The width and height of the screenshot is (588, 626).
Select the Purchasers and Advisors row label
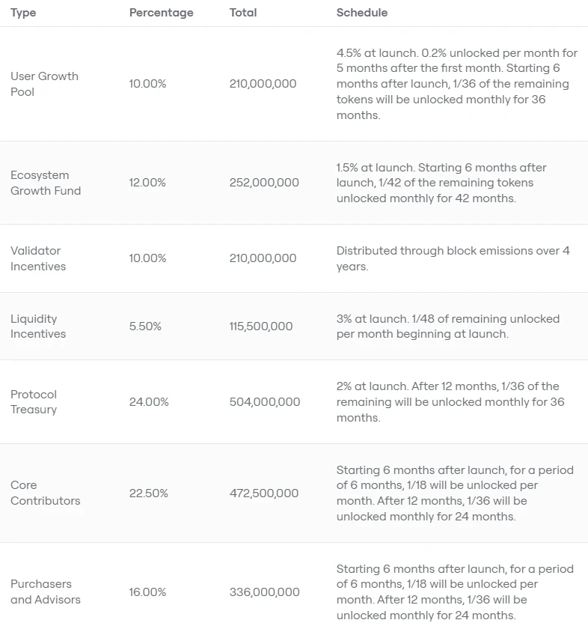pyautogui.click(x=45, y=592)
